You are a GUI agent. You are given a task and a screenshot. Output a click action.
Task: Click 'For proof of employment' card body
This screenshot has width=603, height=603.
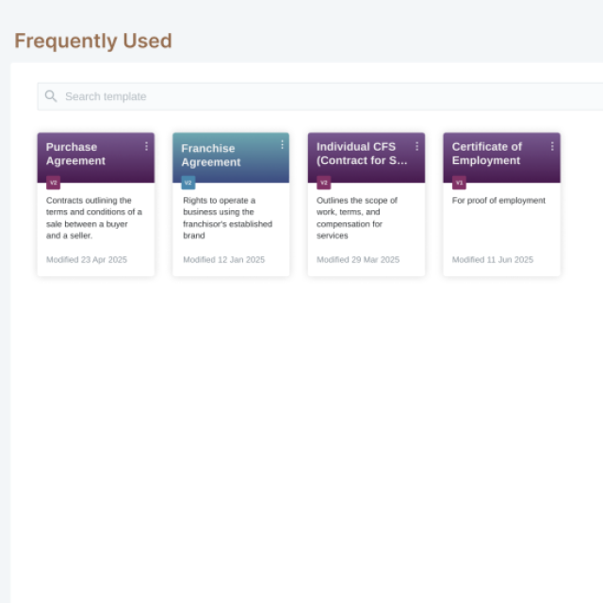[x=498, y=201]
